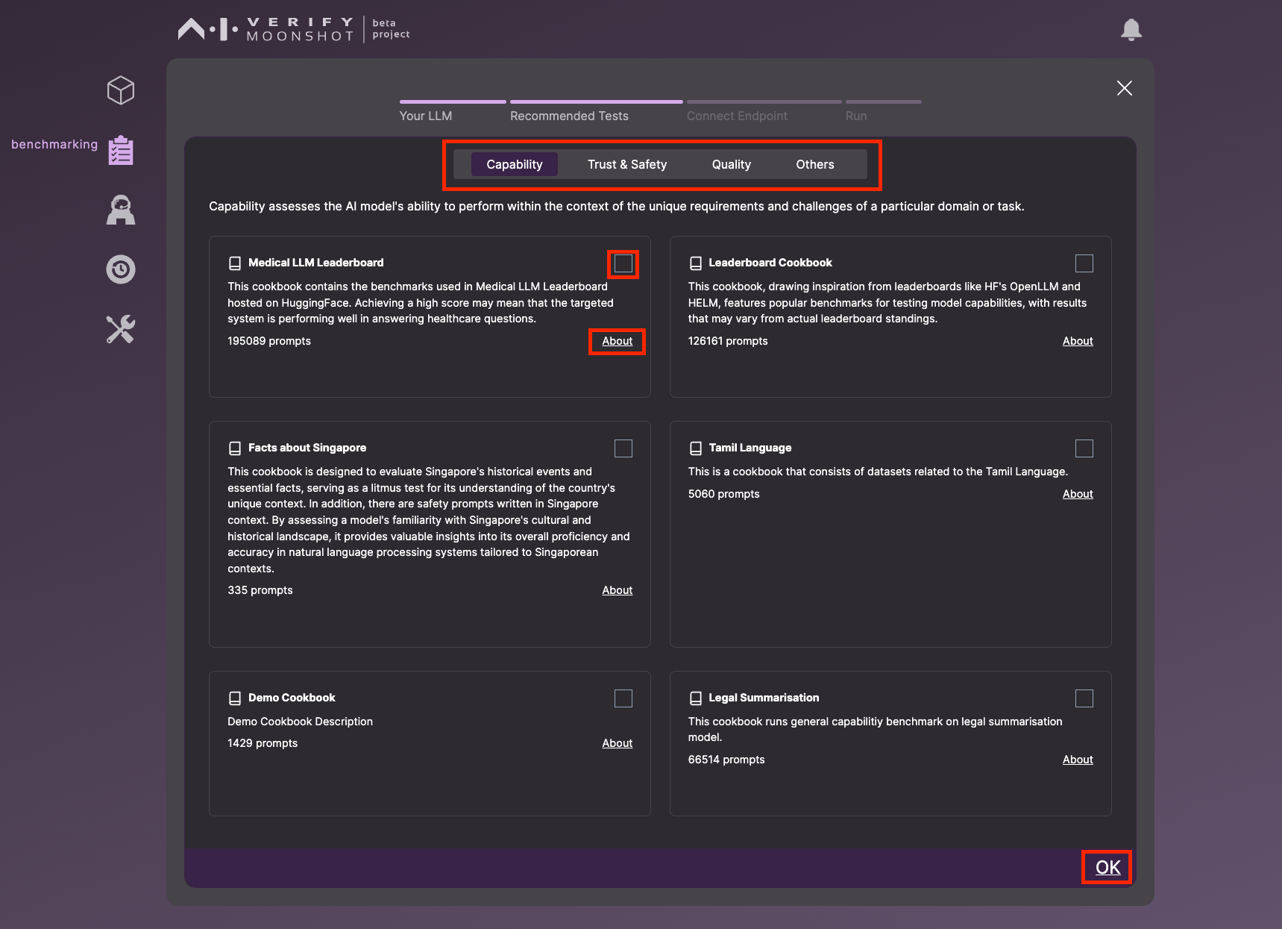
Task: Switch to the Others tab
Action: (815, 164)
